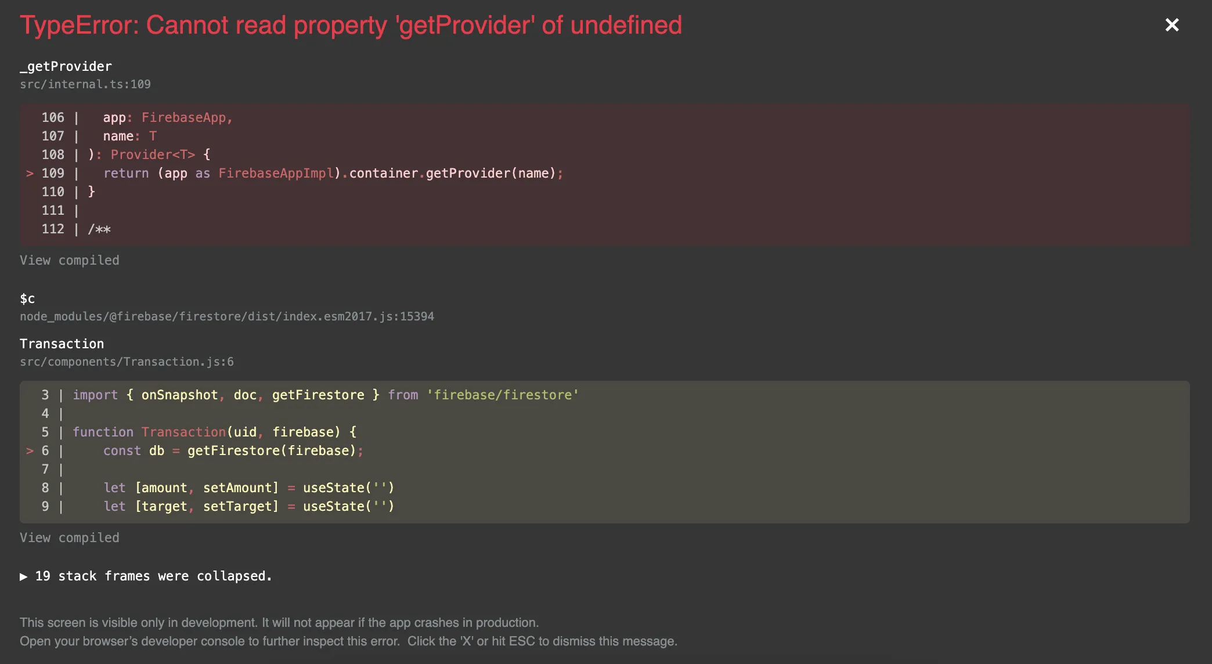Open src/internal.ts:109 file link
This screenshot has height=664, width=1212.
[85, 84]
